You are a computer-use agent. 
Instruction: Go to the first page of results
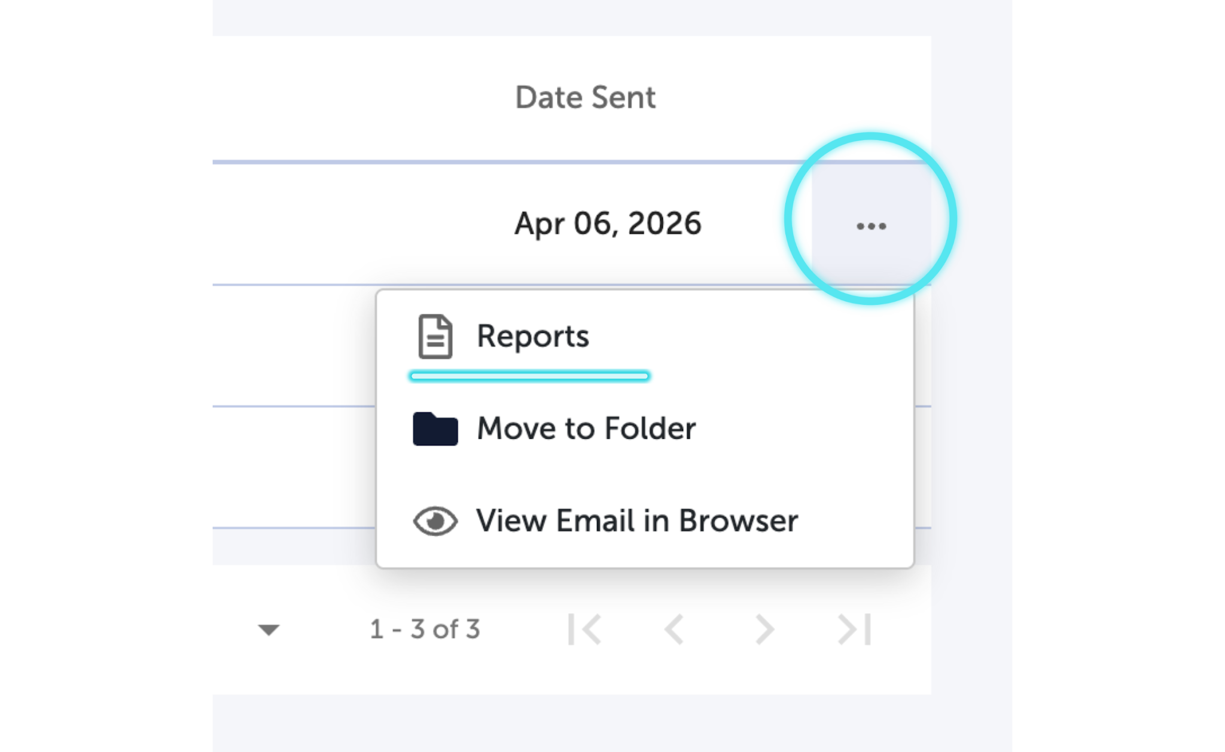point(584,629)
